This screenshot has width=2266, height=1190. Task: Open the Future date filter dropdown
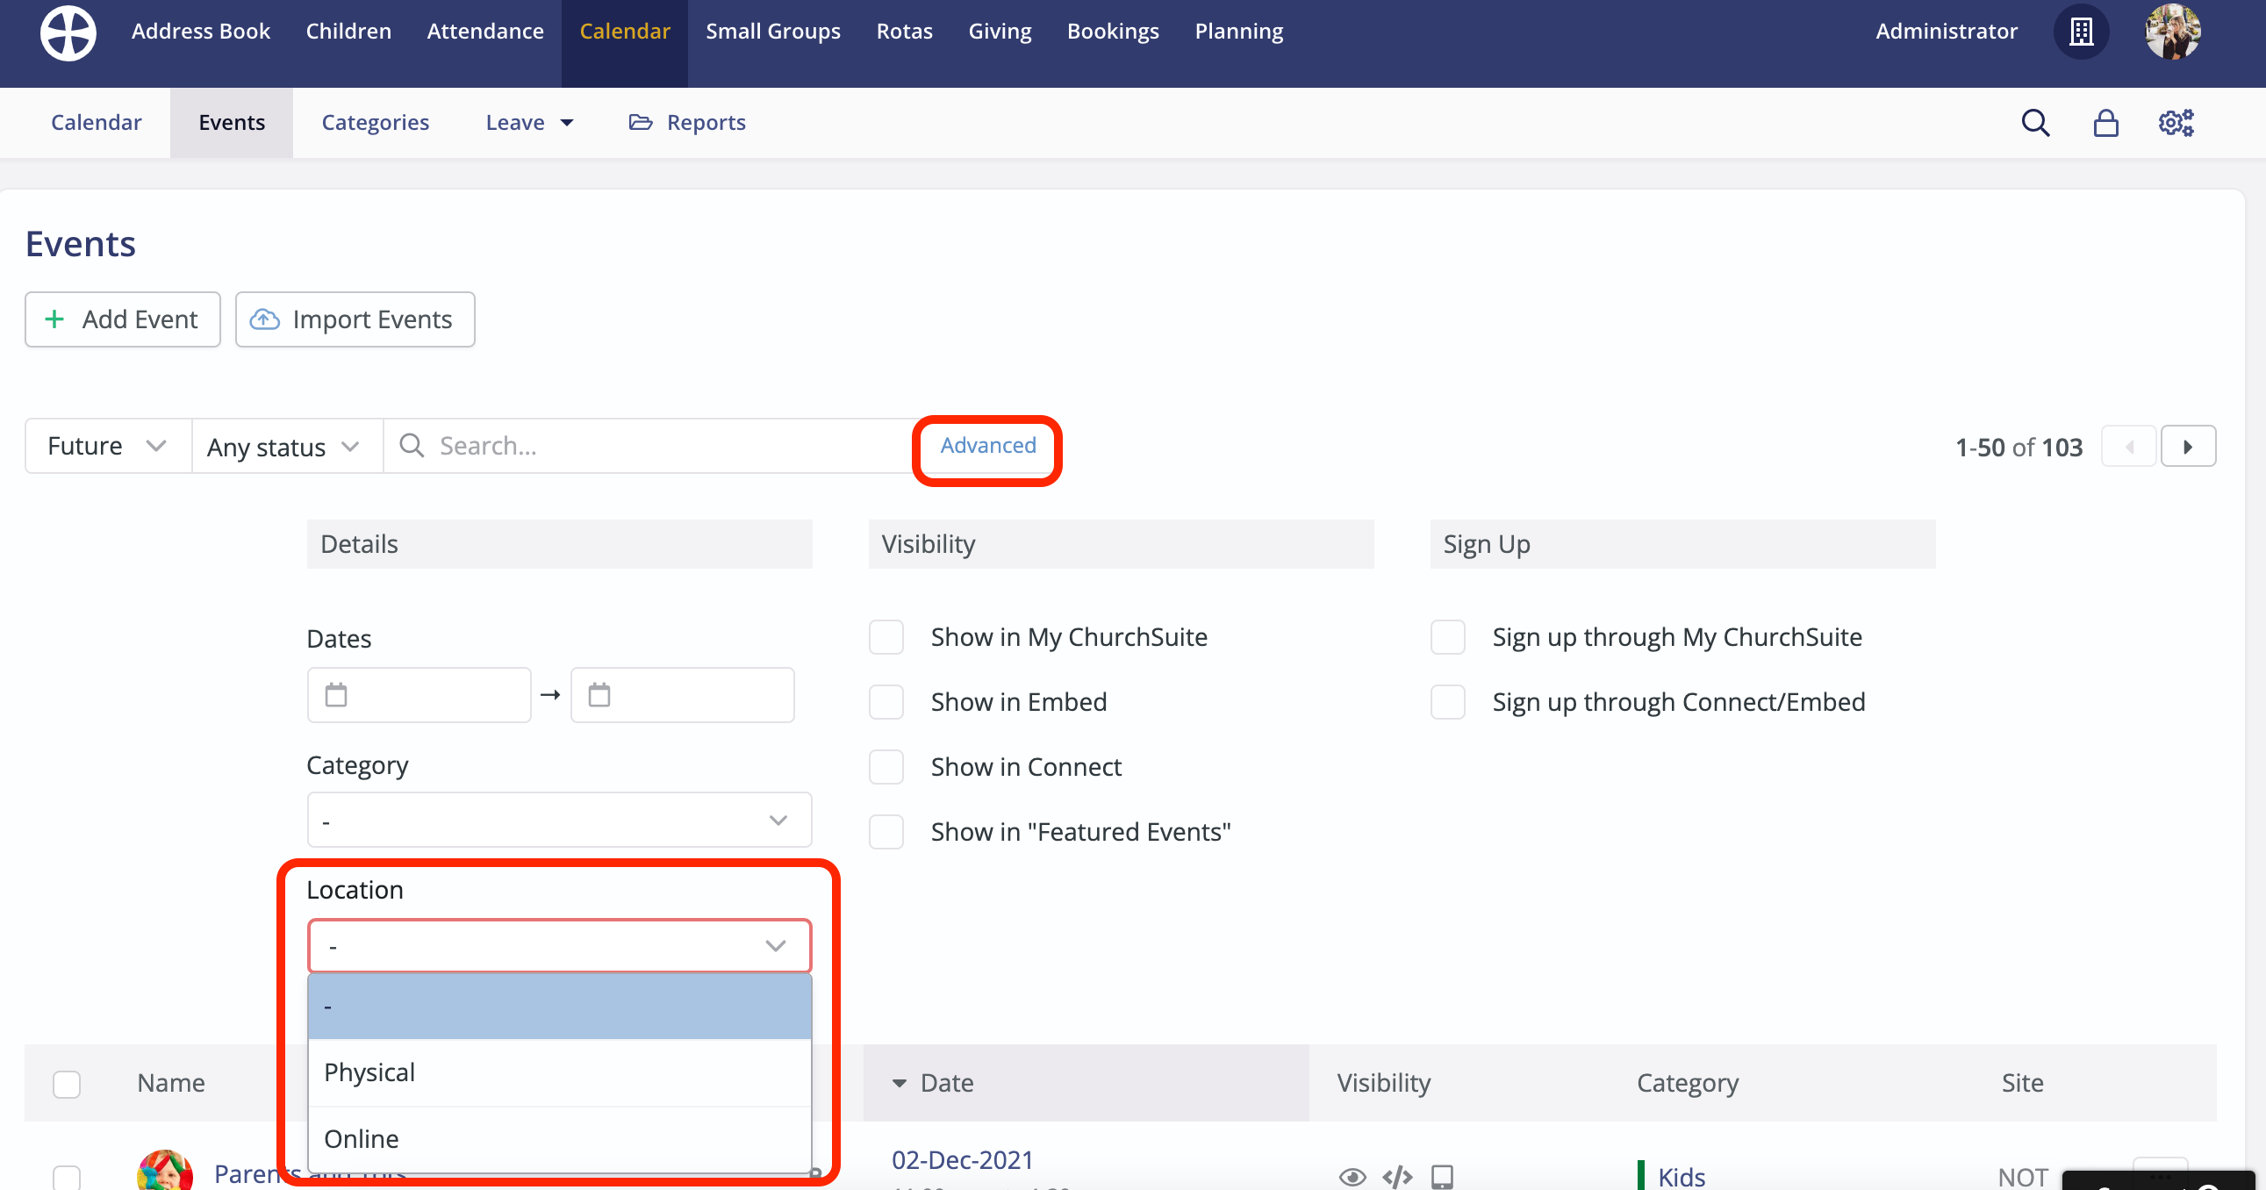[x=106, y=445]
